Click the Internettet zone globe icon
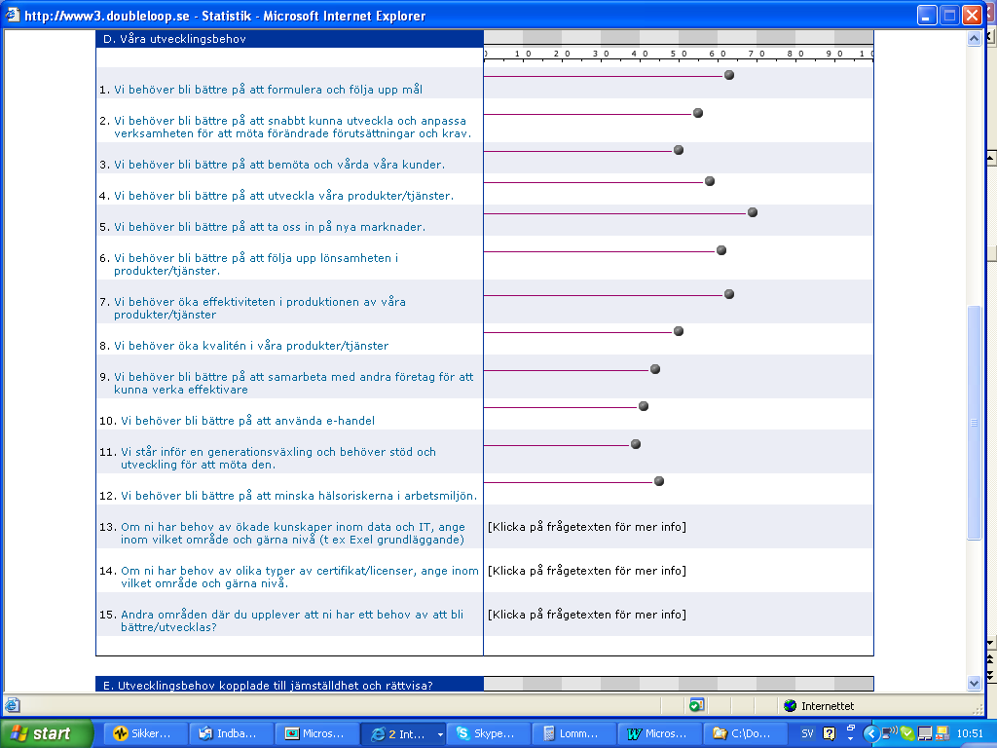Image resolution: width=997 pixels, height=748 pixels. (791, 706)
